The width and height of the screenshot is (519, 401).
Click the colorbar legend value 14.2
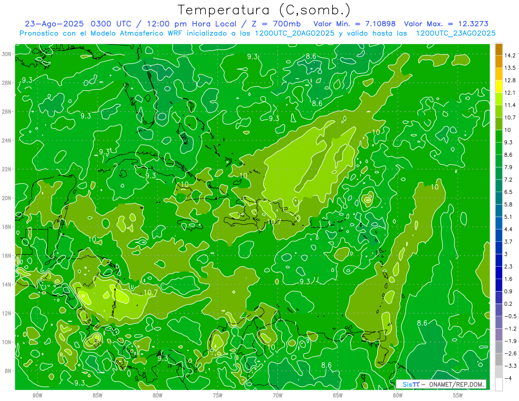click(509, 55)
